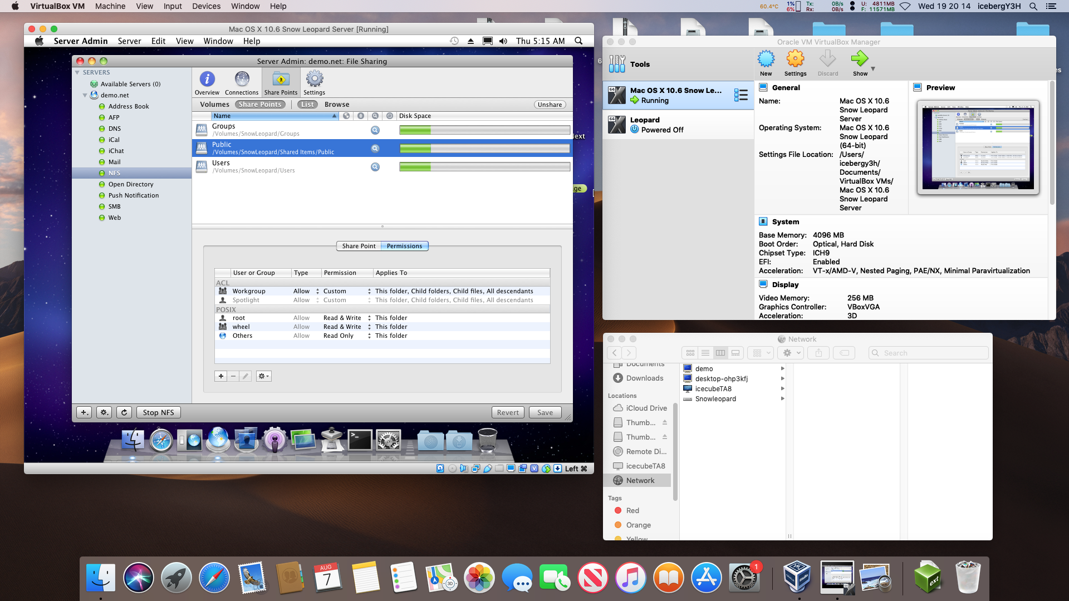Open the guest Window menu

(x=218, y=41)
